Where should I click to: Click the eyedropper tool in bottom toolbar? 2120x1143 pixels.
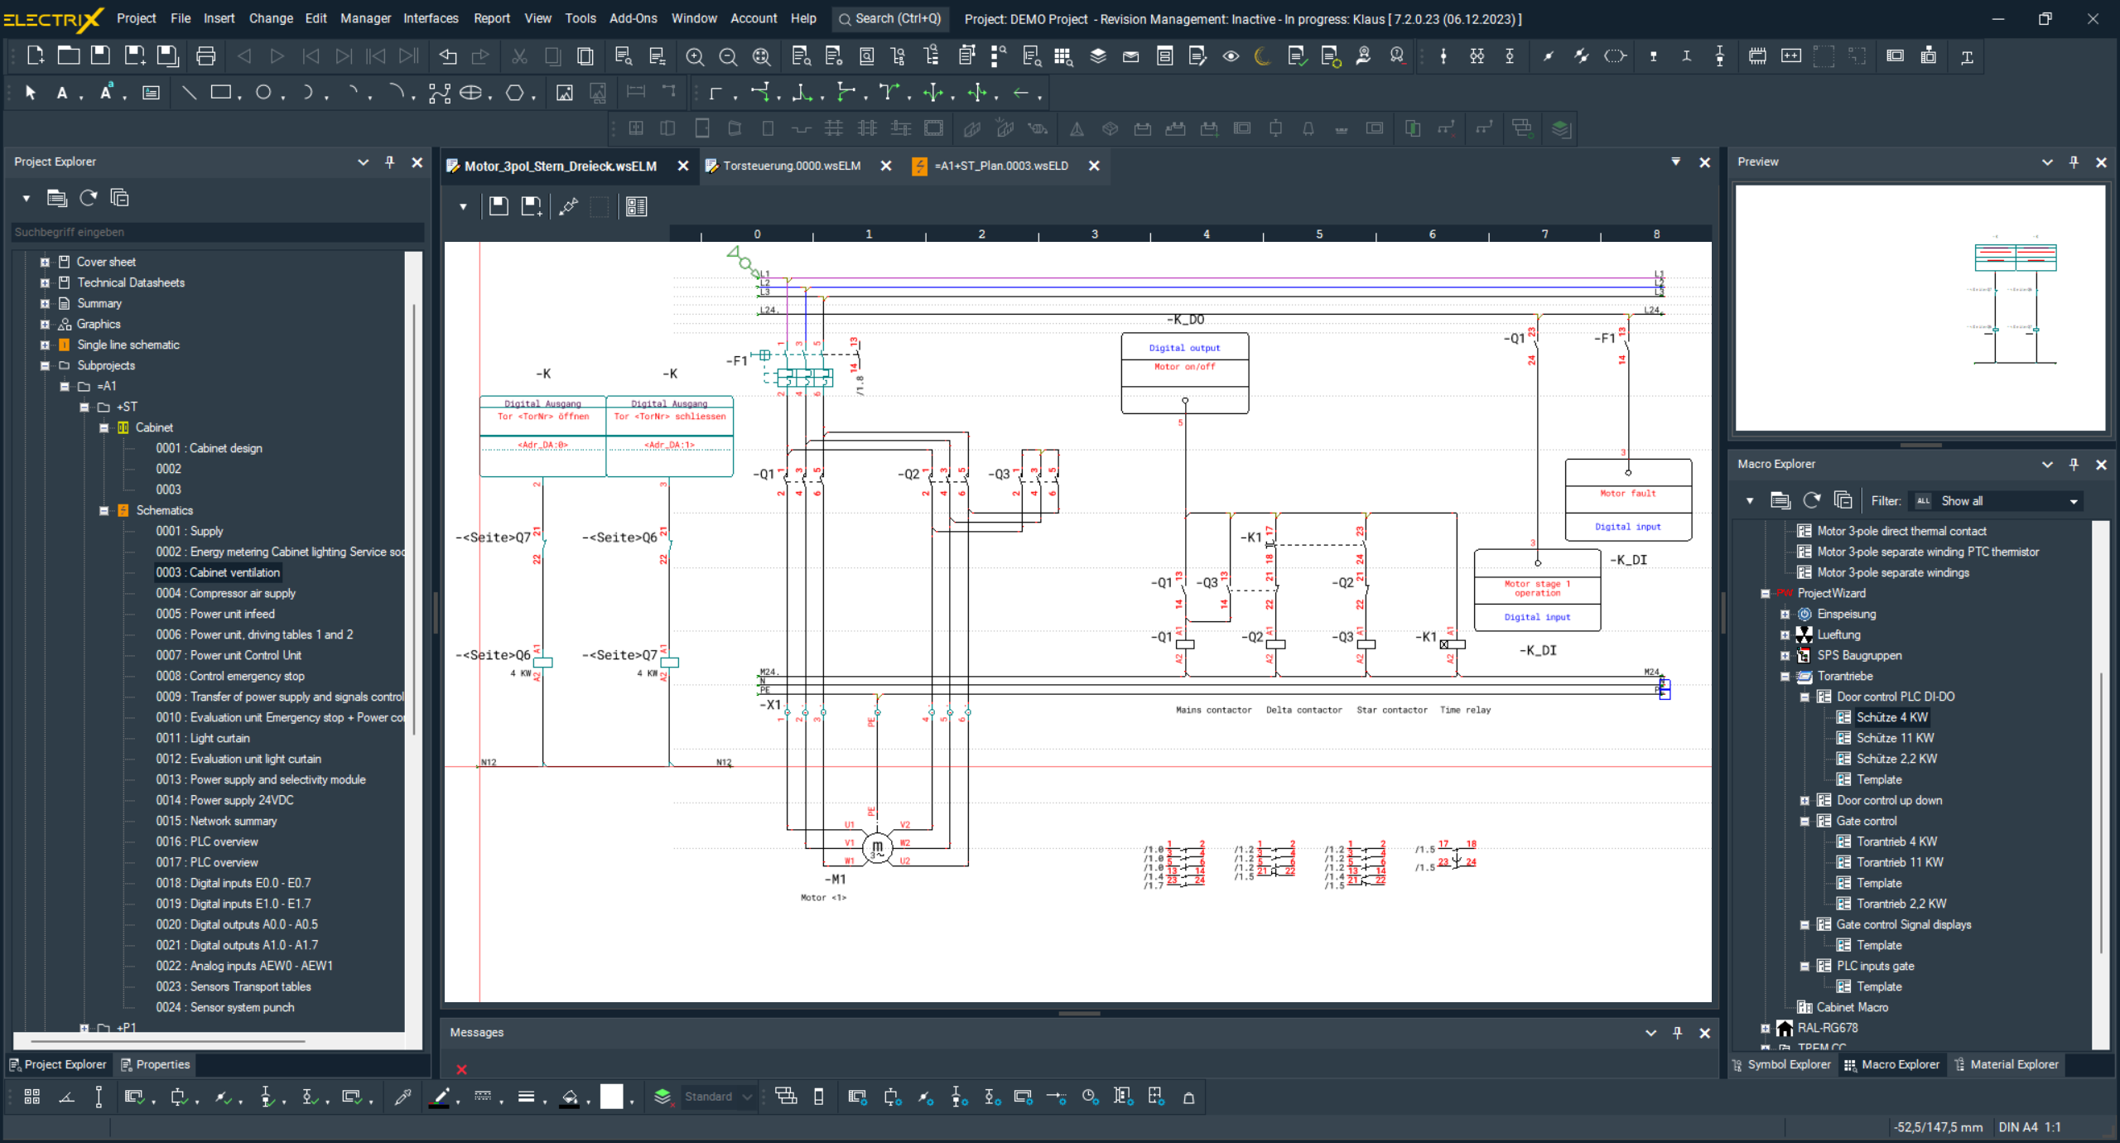403,1097
